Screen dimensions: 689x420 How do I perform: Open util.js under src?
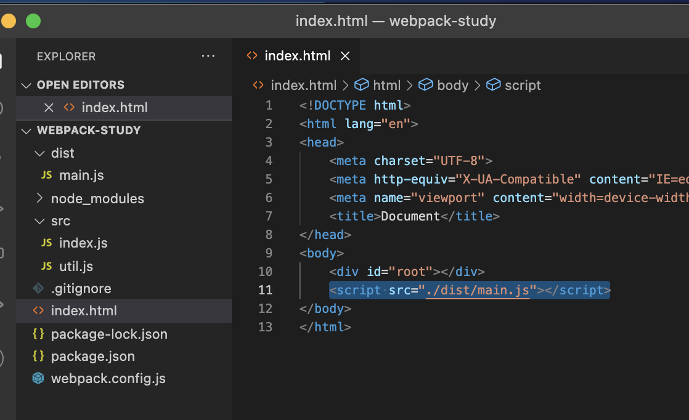point(76,267)
